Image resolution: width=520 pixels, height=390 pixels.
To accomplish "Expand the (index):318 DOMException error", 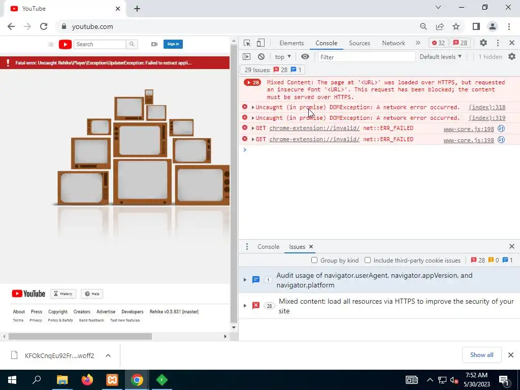I will pyautogui.click(x=253, y=107).
